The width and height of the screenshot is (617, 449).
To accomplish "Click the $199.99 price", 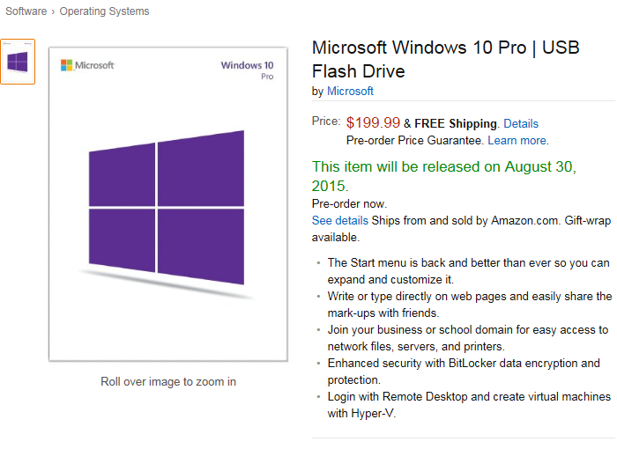I will coord(373,122).
